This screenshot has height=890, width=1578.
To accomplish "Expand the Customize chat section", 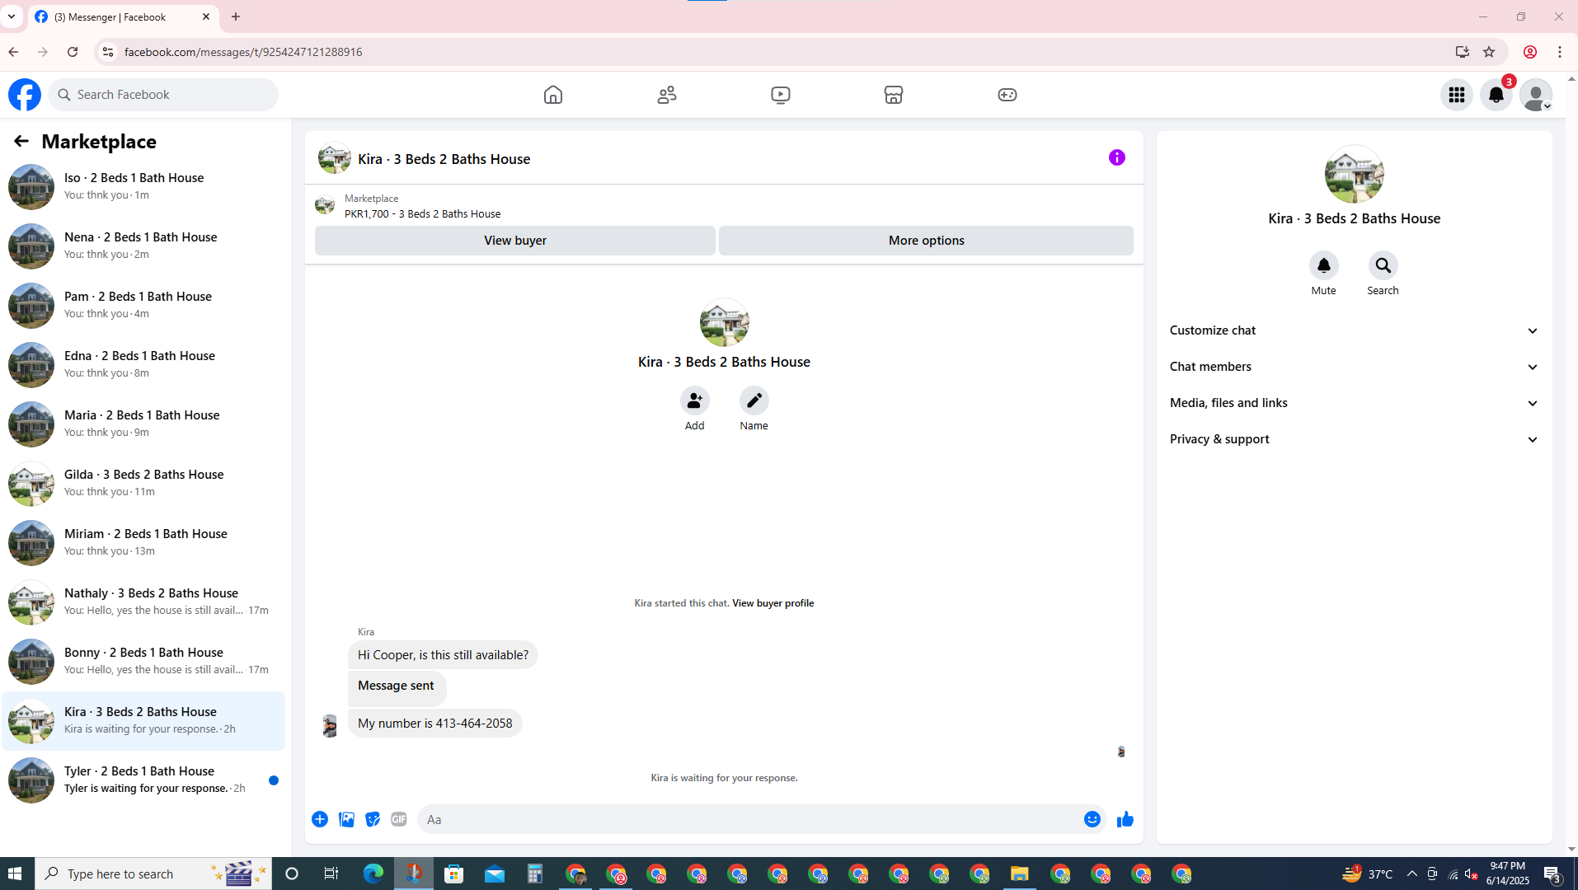I will (x=1354, y=330).
